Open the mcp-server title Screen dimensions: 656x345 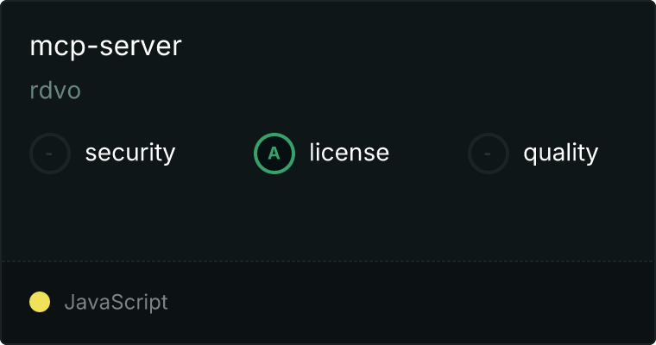pos(105,47)
